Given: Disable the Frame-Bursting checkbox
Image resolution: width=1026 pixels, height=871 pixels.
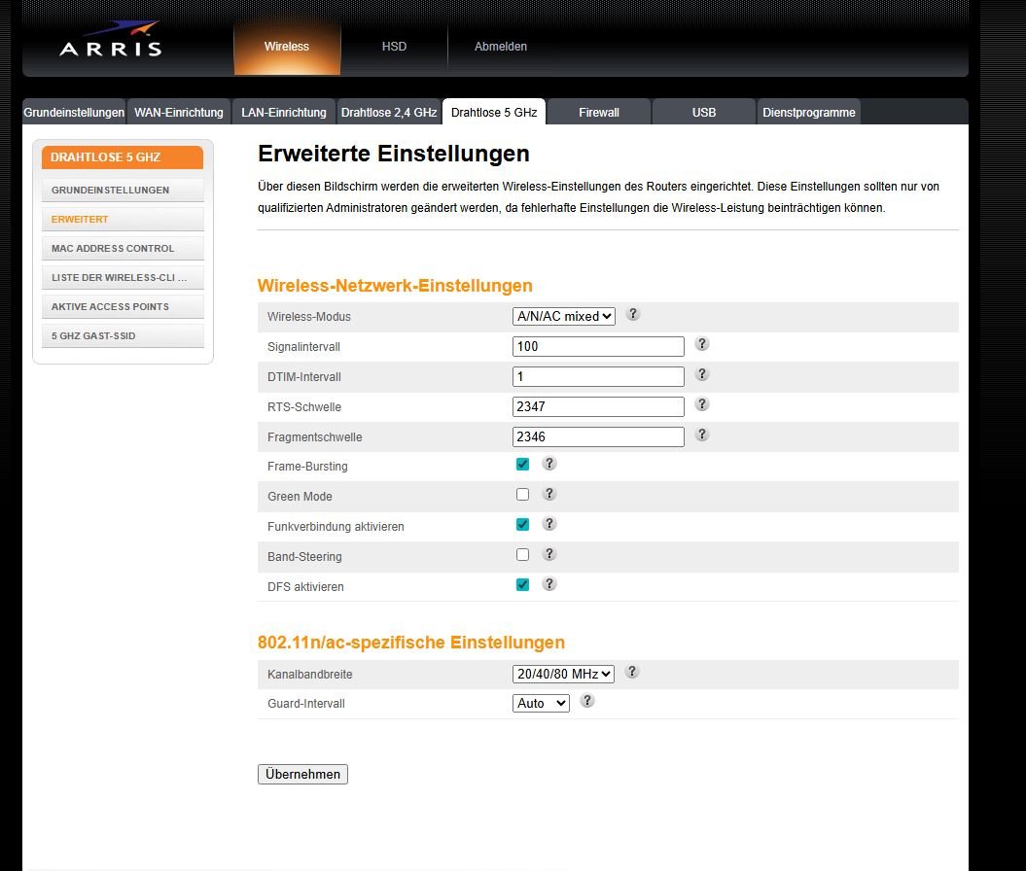Looking at the screenshot, I should click(522, 465).
